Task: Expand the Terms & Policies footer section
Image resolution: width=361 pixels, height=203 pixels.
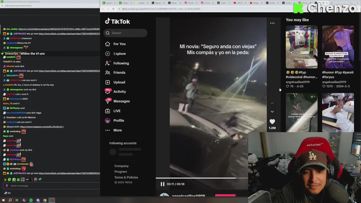Action: pyautogui.click(x=126, y=177)
